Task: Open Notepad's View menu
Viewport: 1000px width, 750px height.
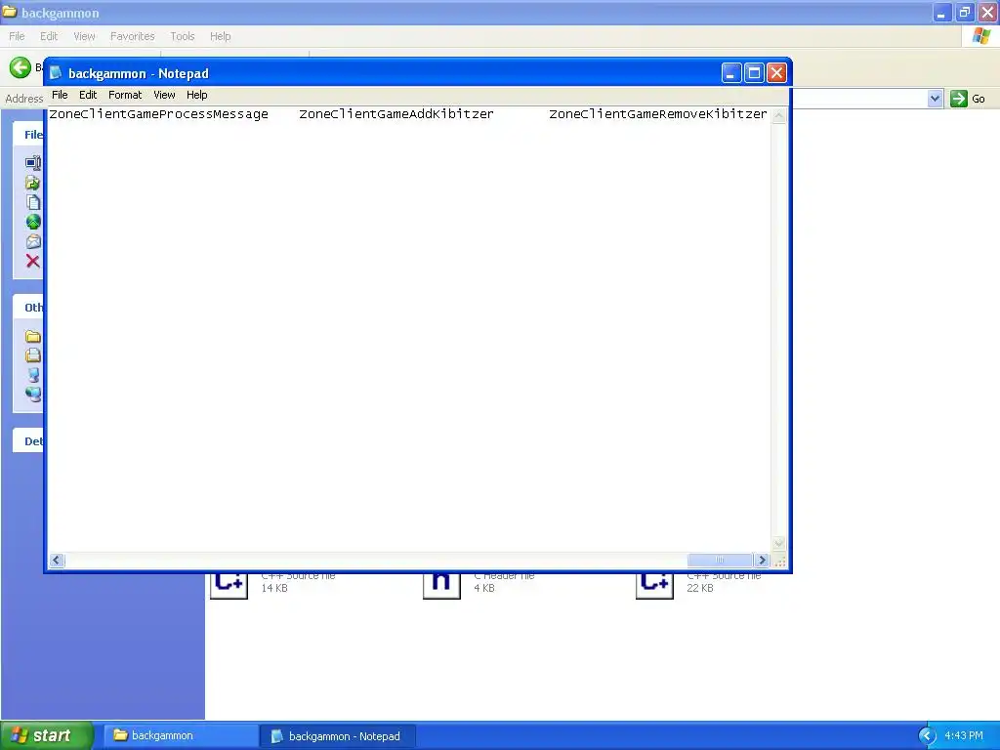Action: tap(164, 95)
